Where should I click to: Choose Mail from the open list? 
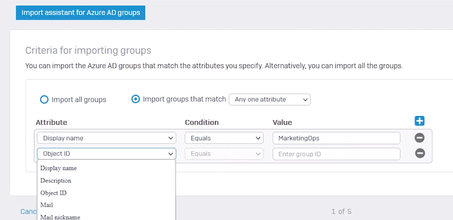pos(47,205)
